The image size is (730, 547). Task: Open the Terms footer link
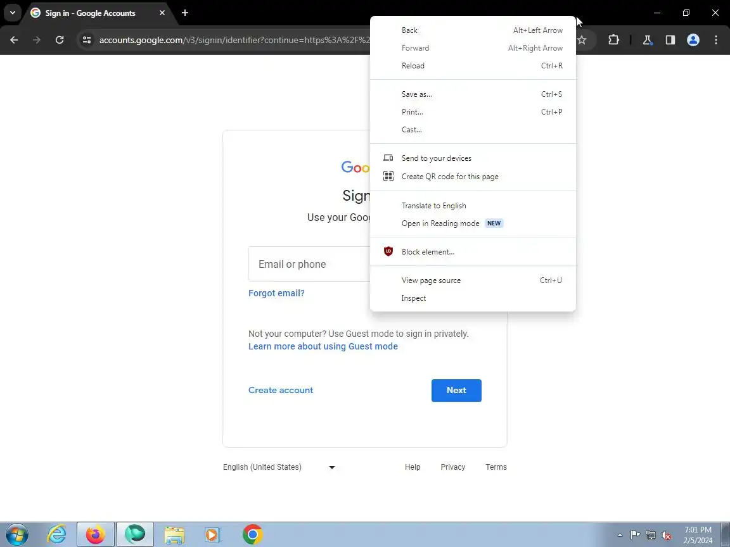[496, 467]
